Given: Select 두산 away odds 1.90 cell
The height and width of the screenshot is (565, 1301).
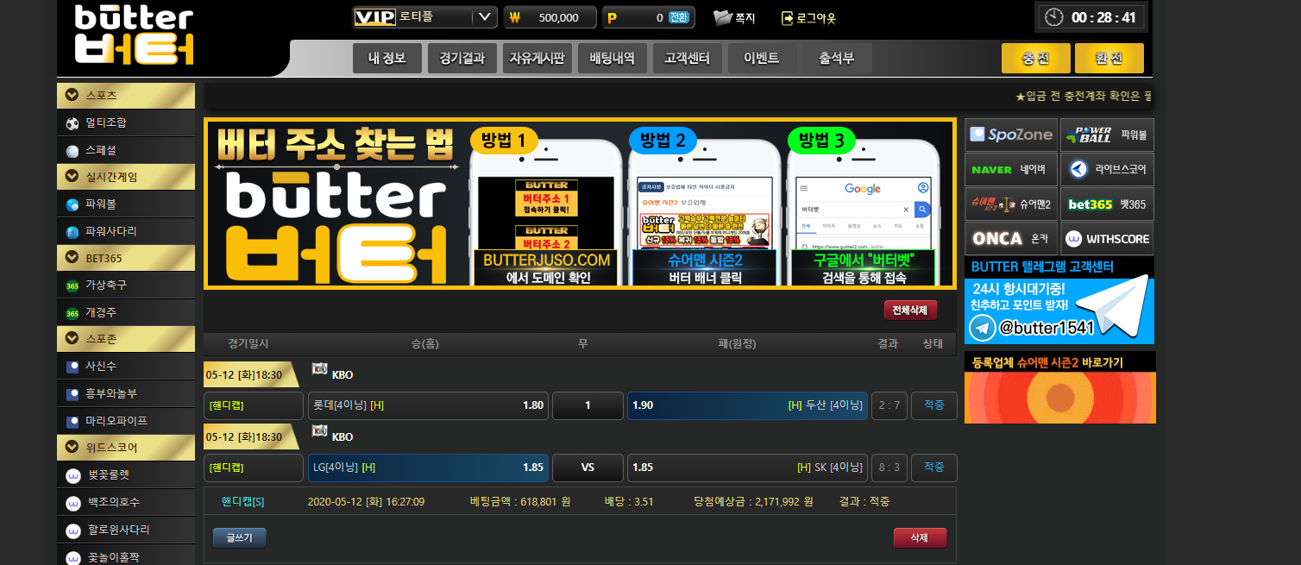Looking at the screenshot, I should (x=747, y=405).
